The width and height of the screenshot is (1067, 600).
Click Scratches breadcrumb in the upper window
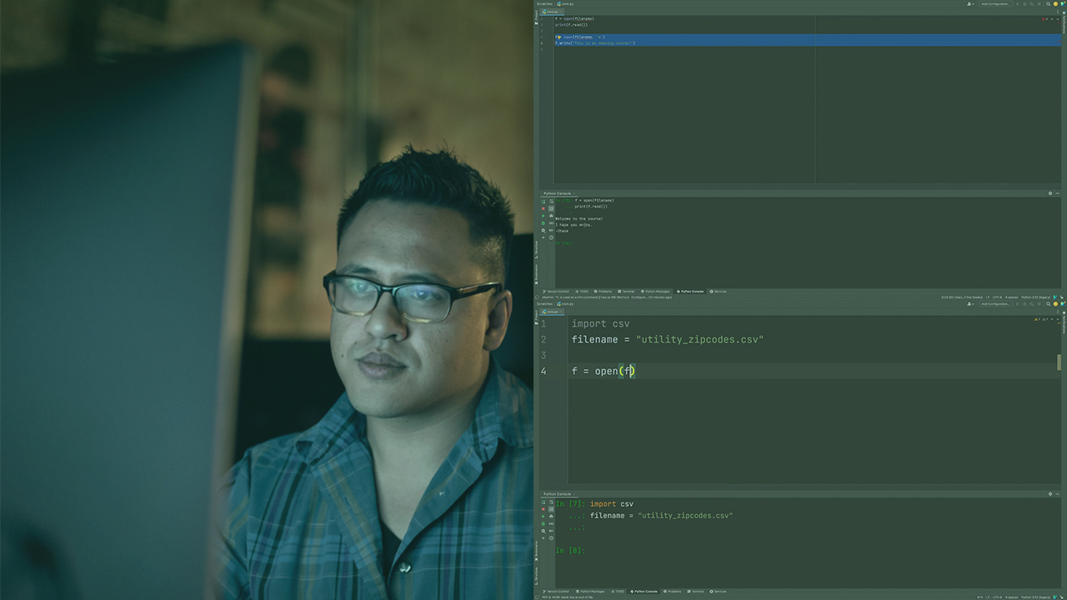544,4
